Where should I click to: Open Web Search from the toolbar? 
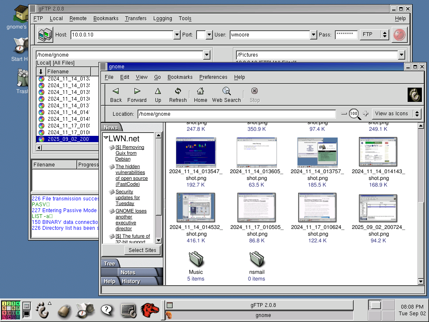pyautogui.click(x=226, y=91)
